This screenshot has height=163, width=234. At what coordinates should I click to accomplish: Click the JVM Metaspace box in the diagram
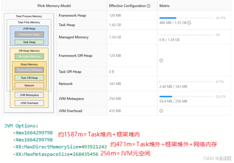pyautogui.click(x=29, y=95)
